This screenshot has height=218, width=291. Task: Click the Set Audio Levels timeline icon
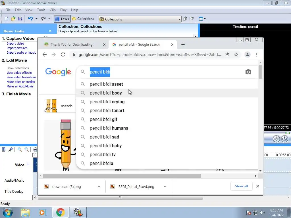[4, 149]
